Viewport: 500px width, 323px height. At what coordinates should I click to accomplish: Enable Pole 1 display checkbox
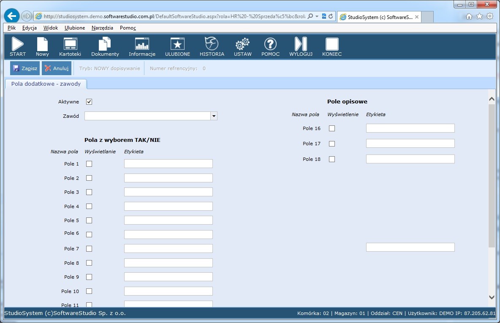point(89,164)
